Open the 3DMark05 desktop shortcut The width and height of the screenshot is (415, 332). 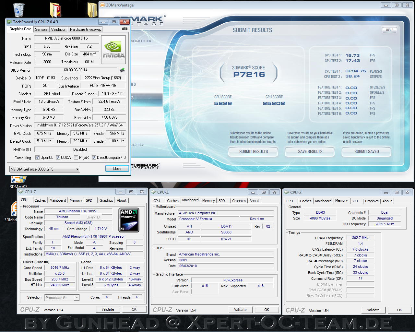[18, 182]
